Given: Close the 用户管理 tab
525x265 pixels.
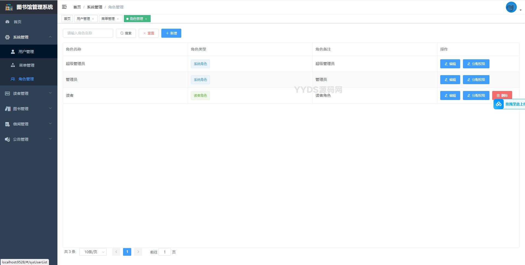Looking at the screenshot, I should [93, 19].
